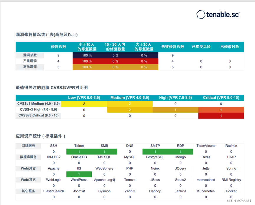The width and height of the screenshot is (255, 205).
Task: Select the 高危漏洞 row label
Action: (x=30, y=67)
